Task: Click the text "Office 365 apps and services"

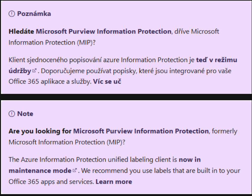Action: point(51,182)
